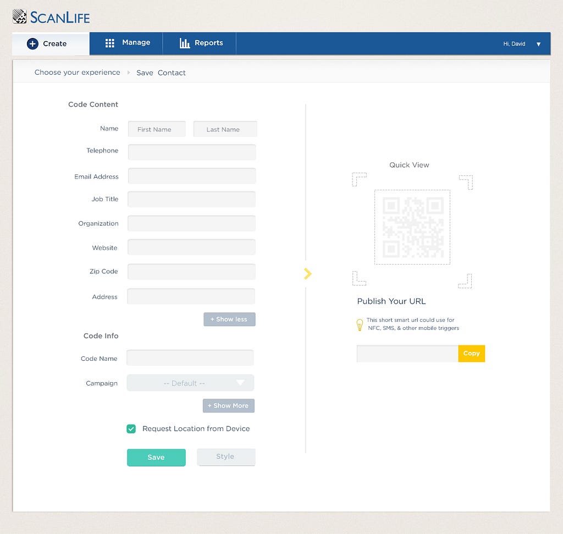Viewport: 563px width, 534px height.
Task: Click the Quick View label
Action: (x=409, y=165)
